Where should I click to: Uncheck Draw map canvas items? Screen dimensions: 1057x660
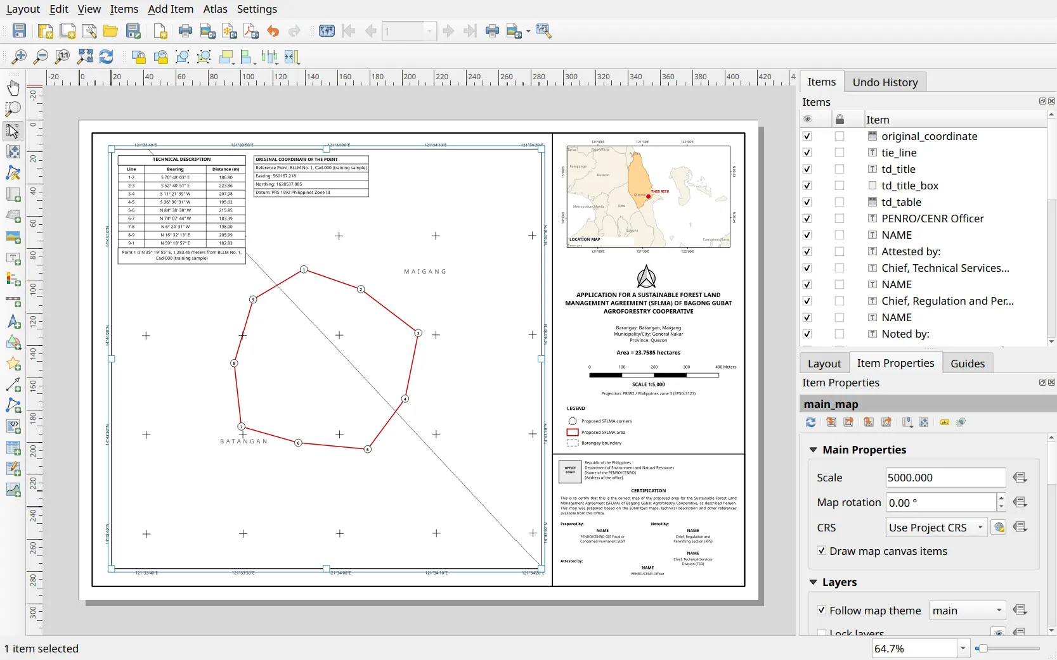(x=822, y=551)
